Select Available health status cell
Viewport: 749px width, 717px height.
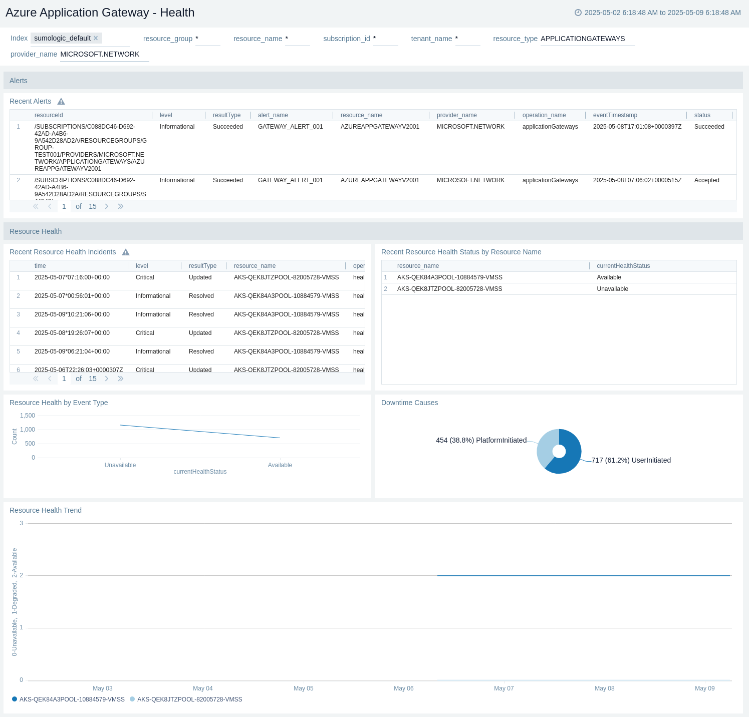click(609, 277)
